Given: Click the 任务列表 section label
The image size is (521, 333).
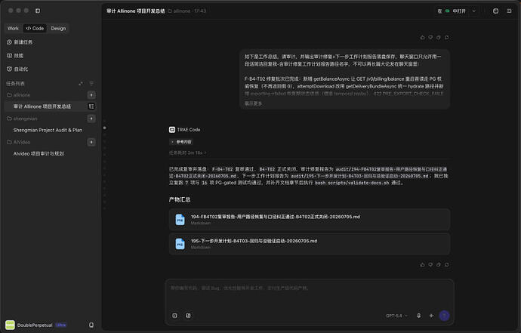Looking at the screenshot, I should 15,83.
